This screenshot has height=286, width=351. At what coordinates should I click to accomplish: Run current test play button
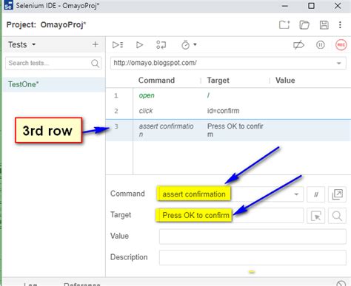click(139, 45)
